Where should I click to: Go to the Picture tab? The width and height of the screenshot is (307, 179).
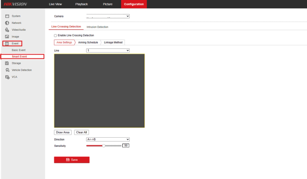108,4
